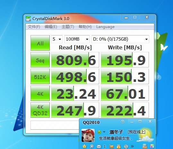Screen dimensions: 173x149
Task: Open the QQ shopping cart icon
Action: click(x=111, y=146)
